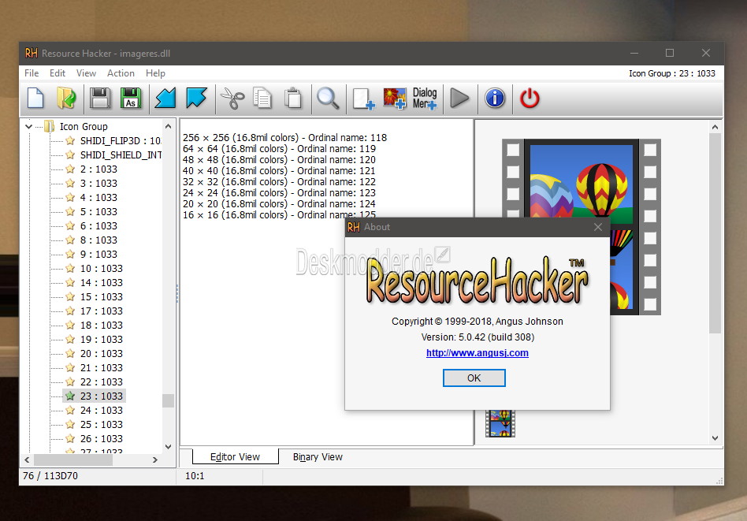The height and width of the screenshot is (521, 747).
Task: Minimize the Resource Hacker window
Action: click(x=634, y=53)
